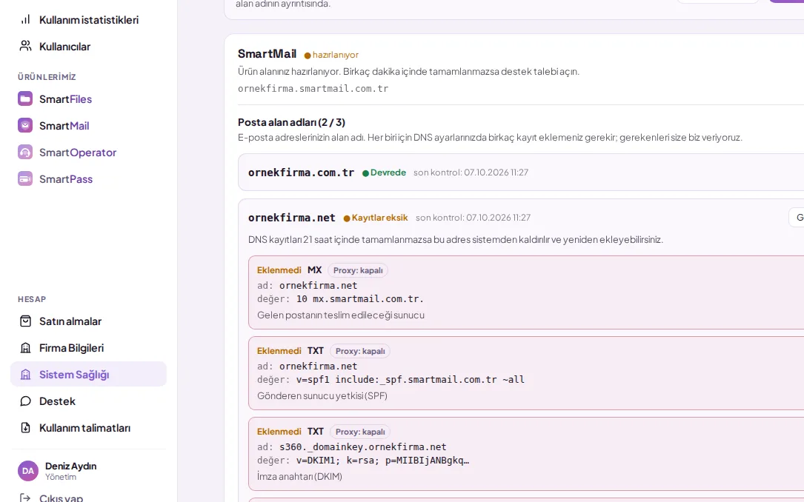Click the SmartOperator headset icon
Viewport: 804px width, 502px height.
pos(25,152)
